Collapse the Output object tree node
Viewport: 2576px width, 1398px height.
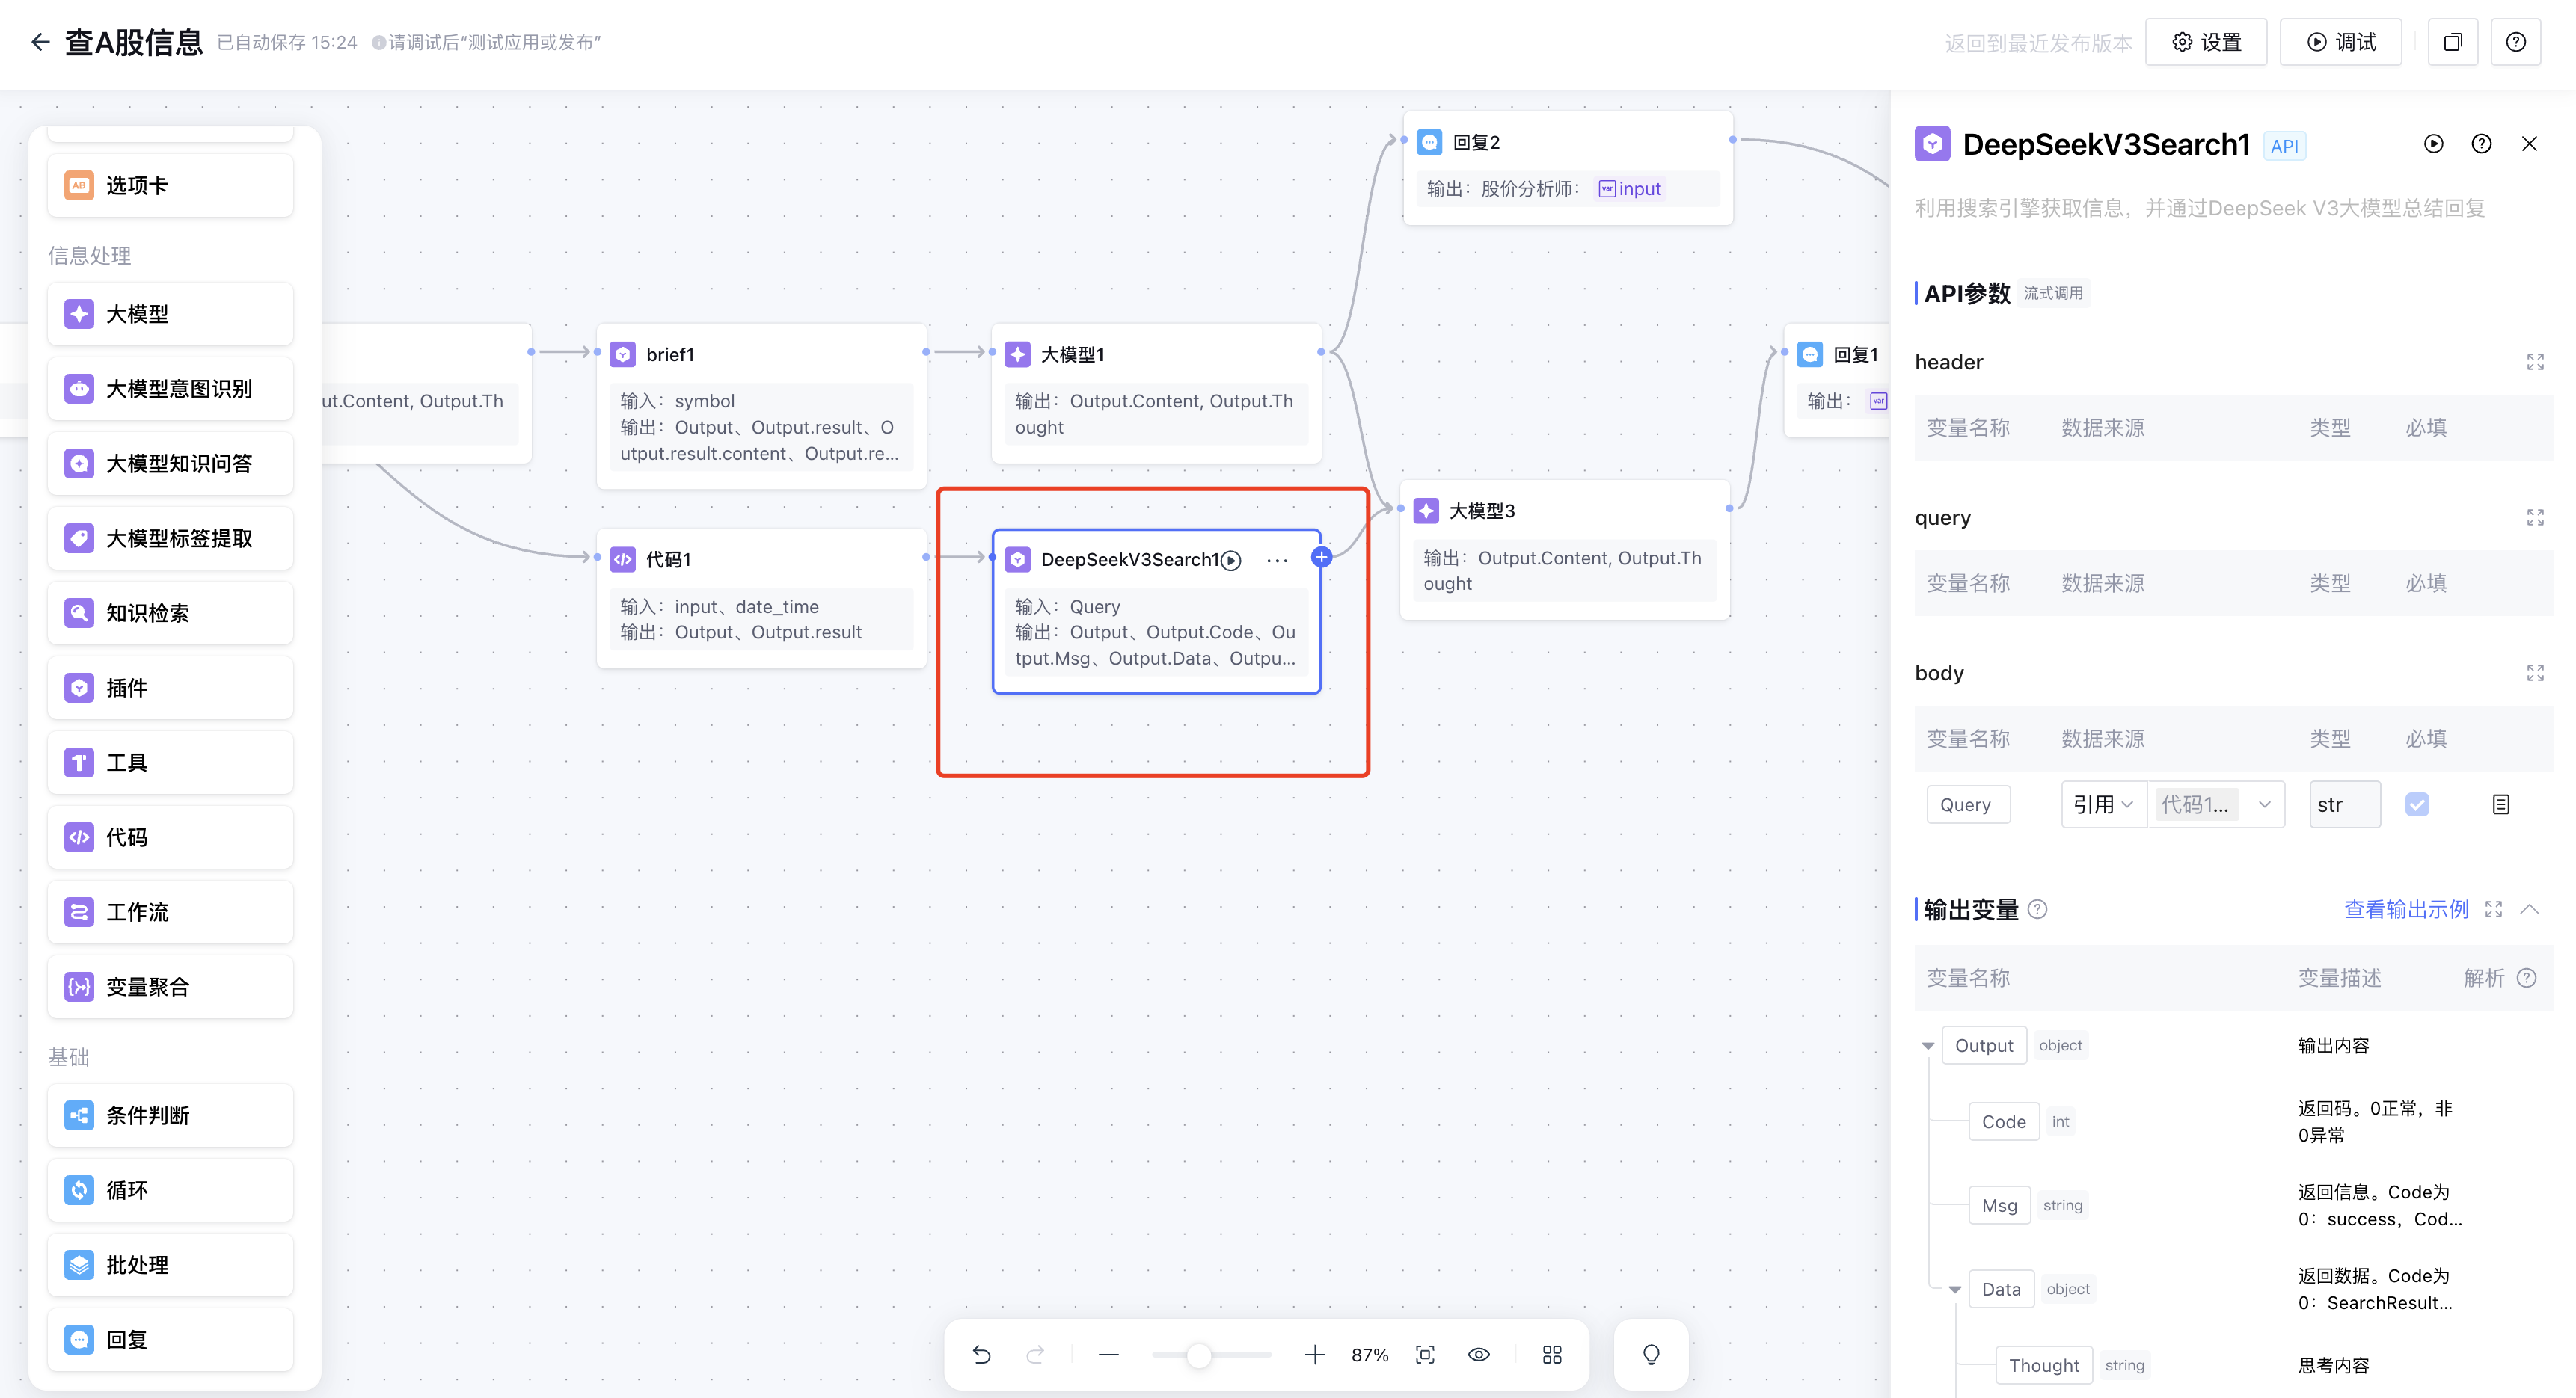(1927, 1046)
